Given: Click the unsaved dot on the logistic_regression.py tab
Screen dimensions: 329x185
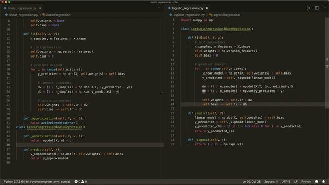Looking at the screenshot, I should [x=207, y=8].
